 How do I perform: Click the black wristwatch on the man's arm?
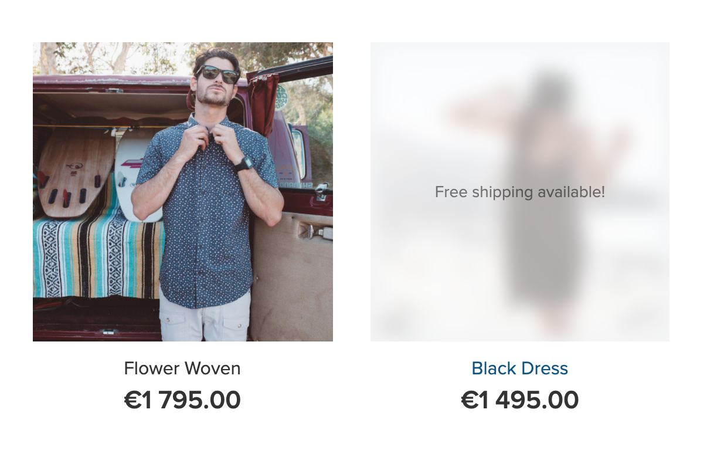point(244,164)
